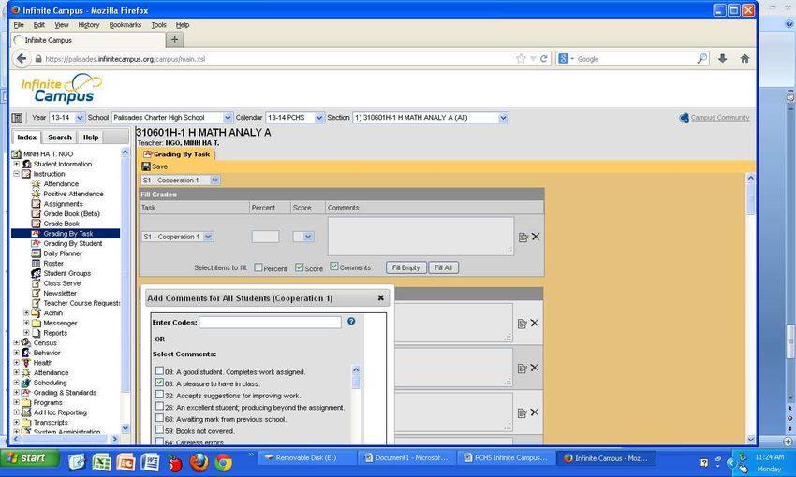Launch Word from quick launch bar
The width and height of the screenshot is (796, 477).
(x=150, y=462)
